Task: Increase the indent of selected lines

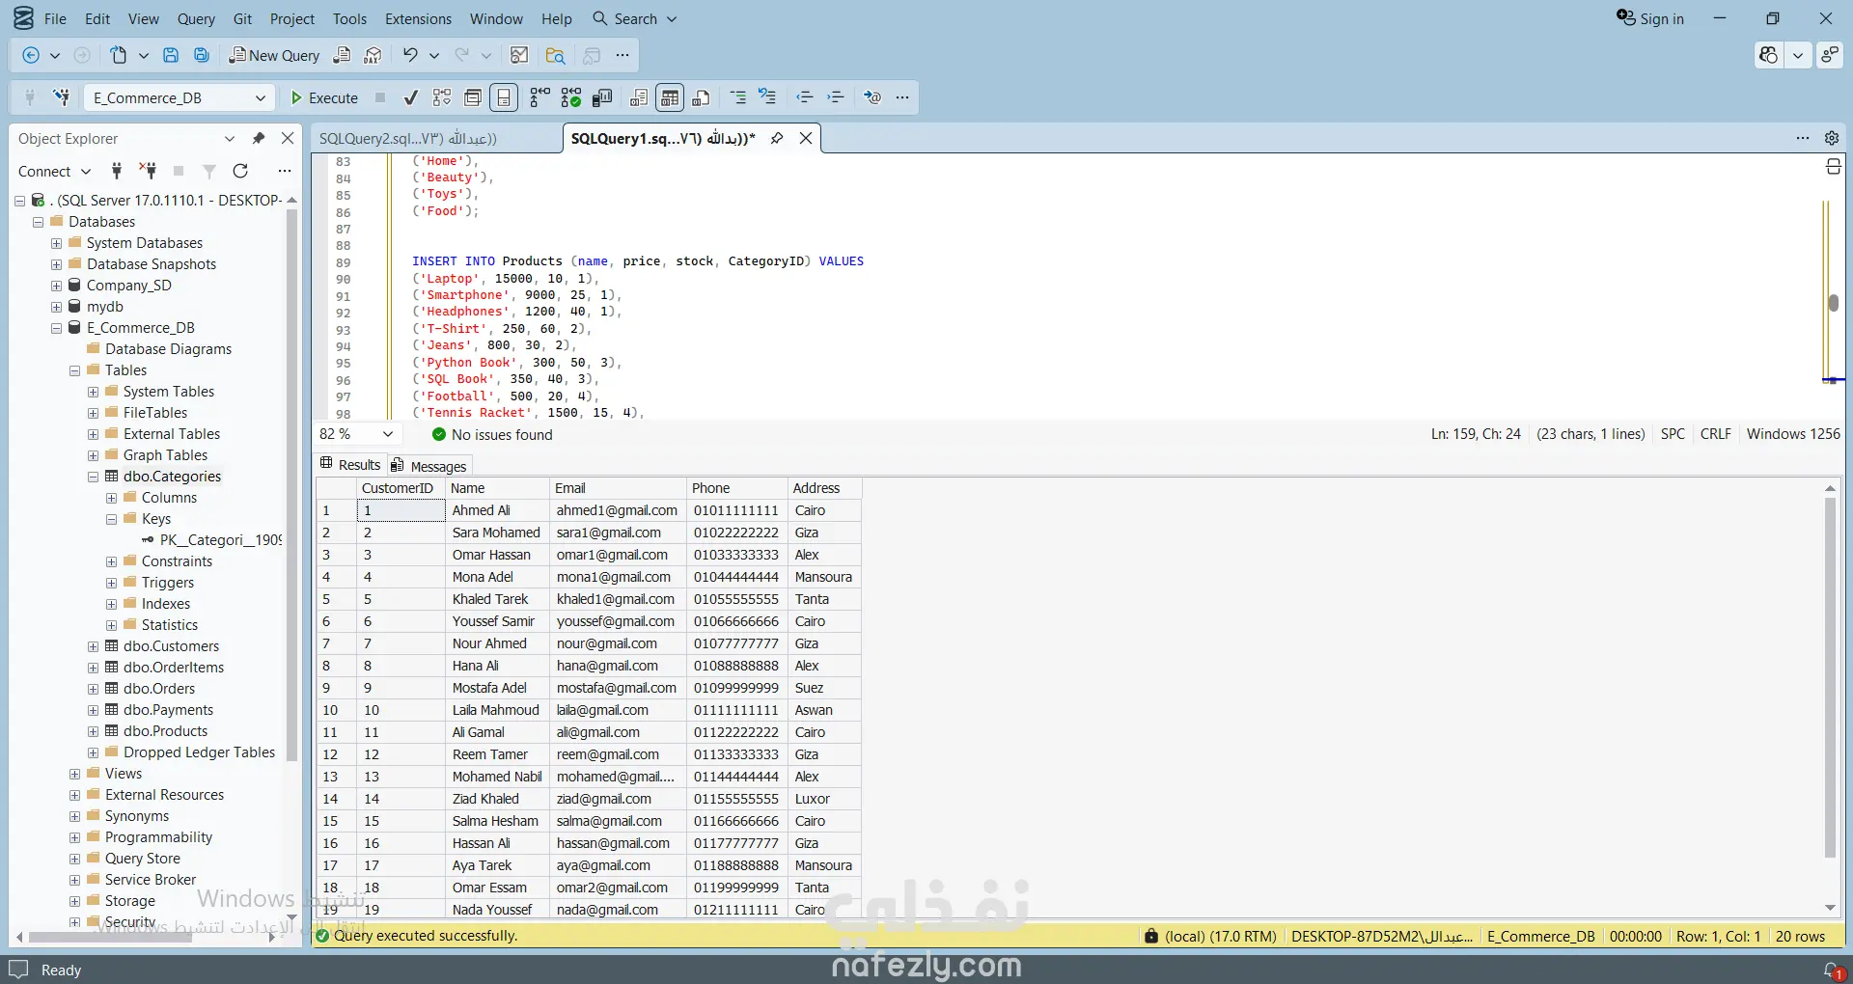Action: 836,97
